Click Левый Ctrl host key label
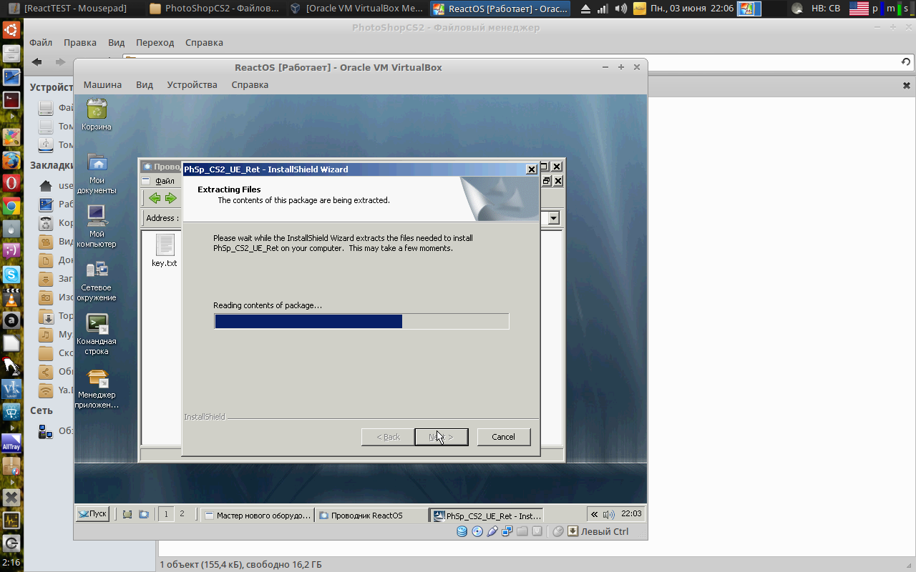916x572 pixels. tap(605, 531)
